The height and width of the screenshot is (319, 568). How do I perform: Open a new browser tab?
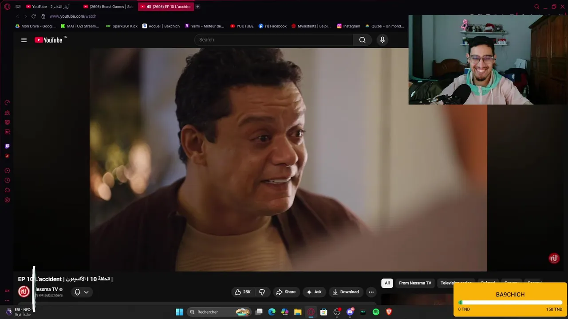pyautogui.click(x=197, y=7)
